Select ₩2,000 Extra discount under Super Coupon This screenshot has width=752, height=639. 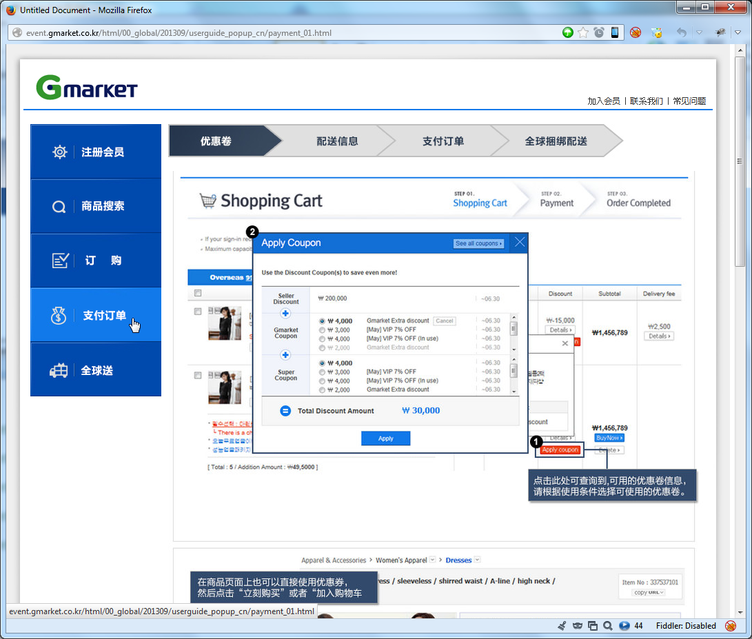click(322, 390)
